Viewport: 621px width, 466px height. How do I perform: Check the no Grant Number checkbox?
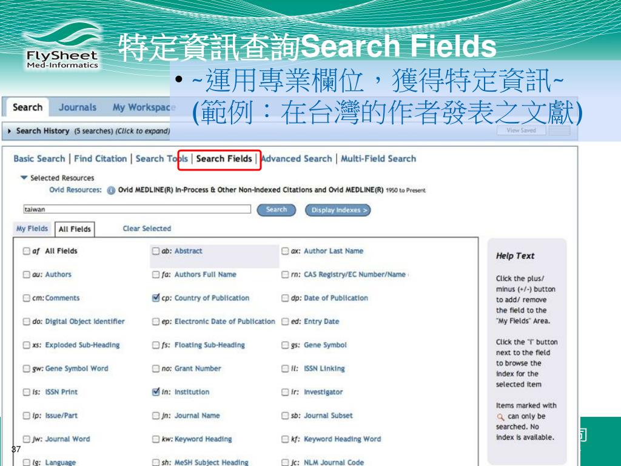[x=156, y=368]
